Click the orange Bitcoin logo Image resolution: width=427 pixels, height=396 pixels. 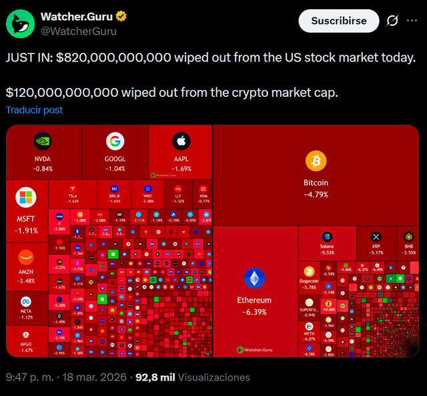316,161
